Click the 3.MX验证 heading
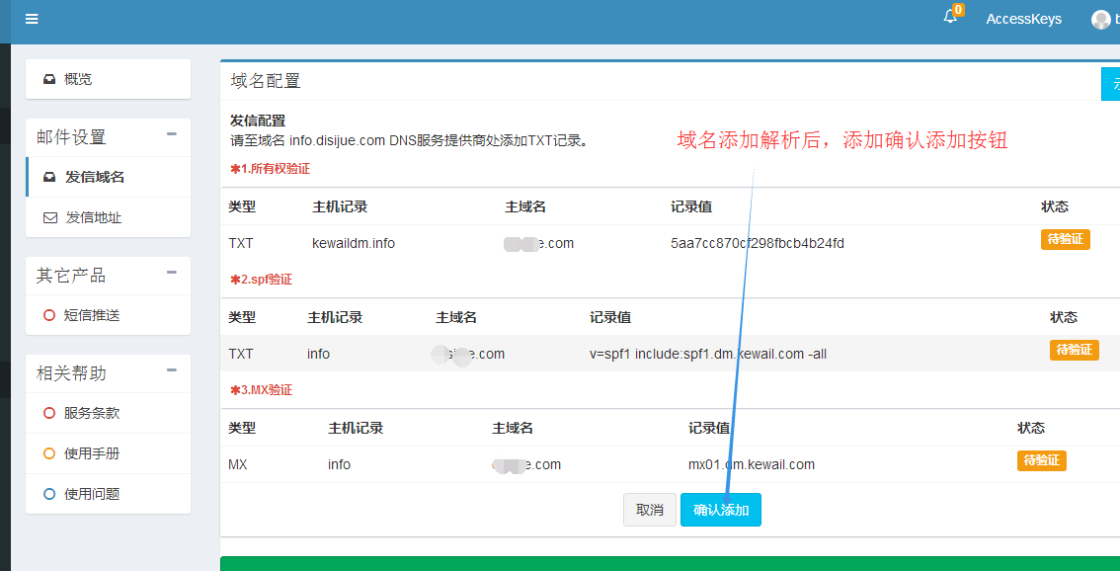 (x=262, y=391)
